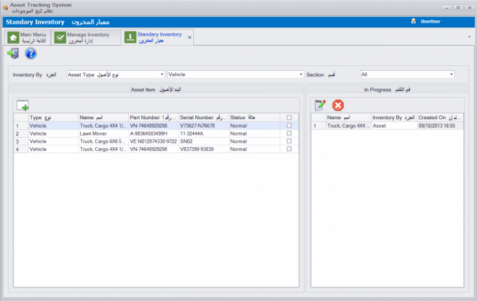
Task: Click the UserUser profile icon
Action: click(x=413, y=21)
